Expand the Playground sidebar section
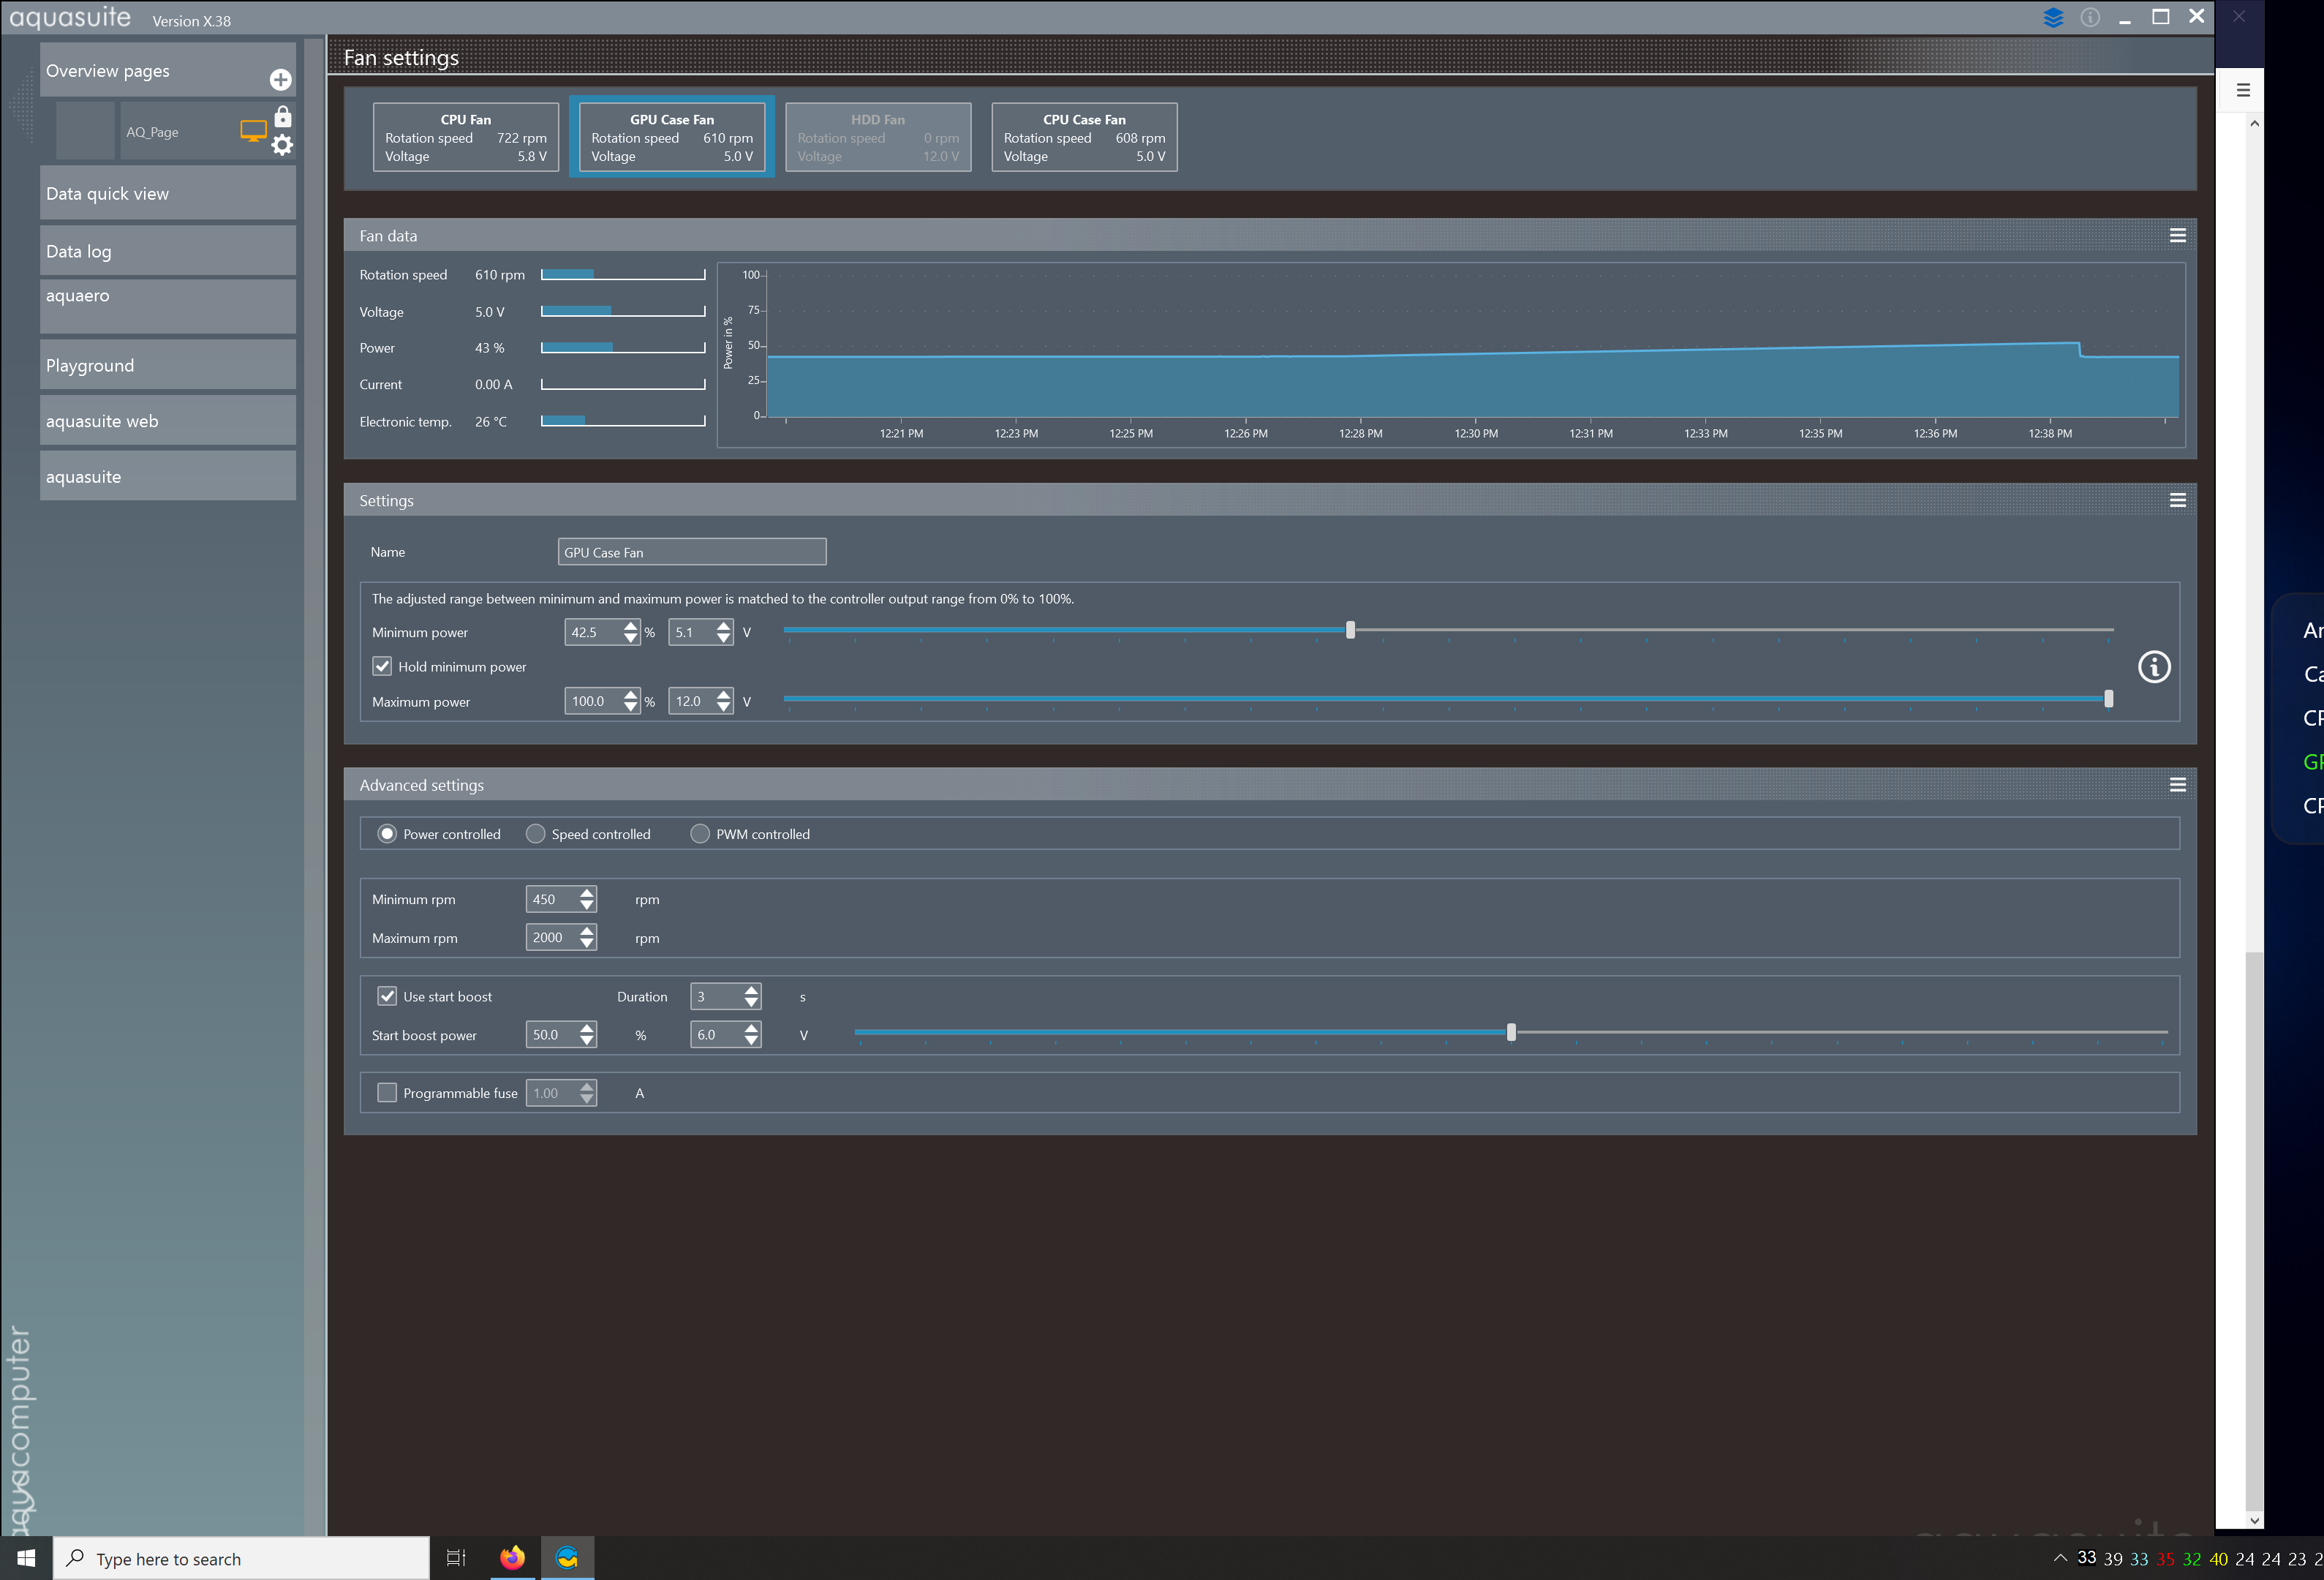The height and width of the screenshot is (1580, 2324). coord(167,365)
